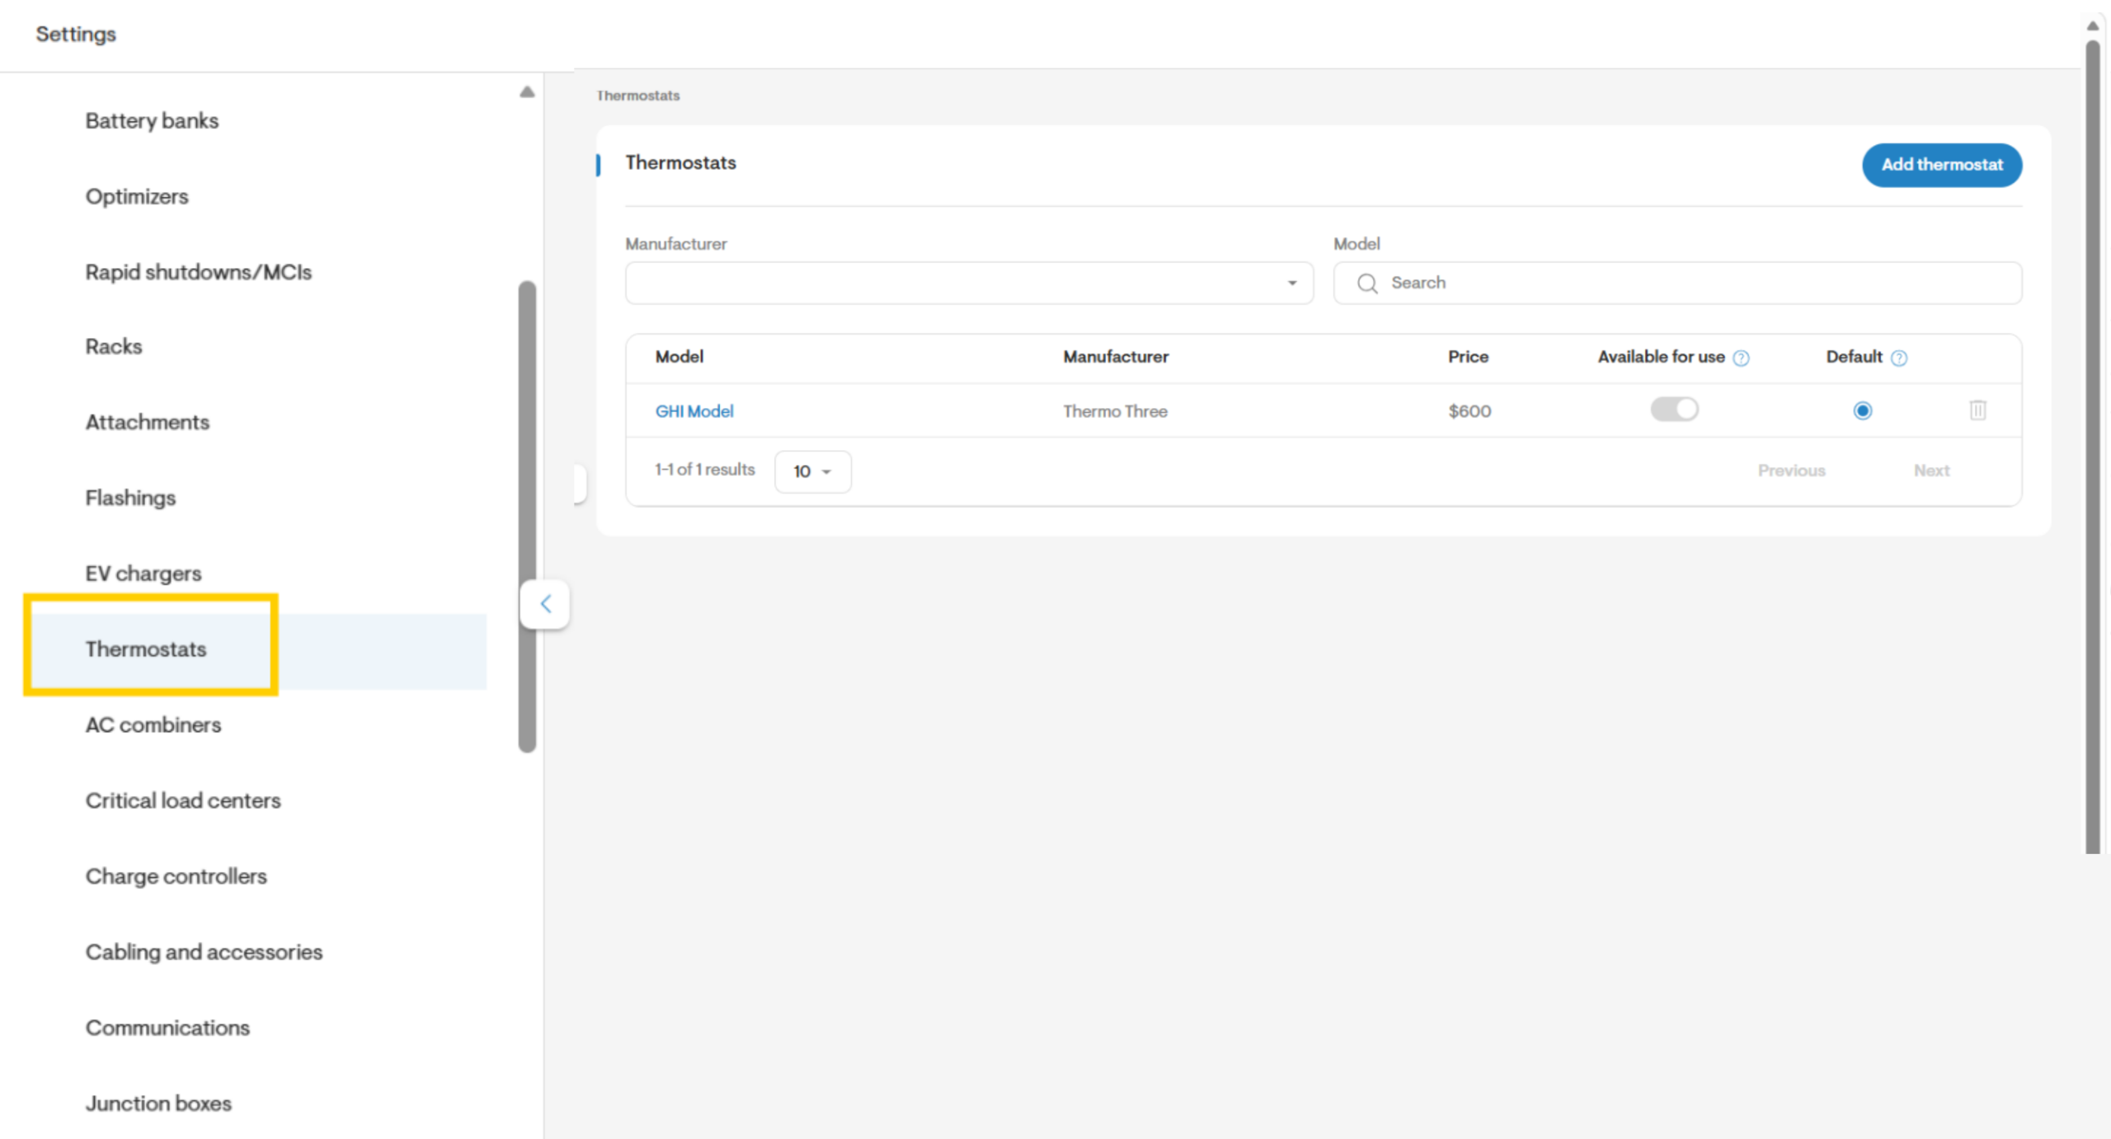Open Racks in the sidebar

[x=114, y=346]
